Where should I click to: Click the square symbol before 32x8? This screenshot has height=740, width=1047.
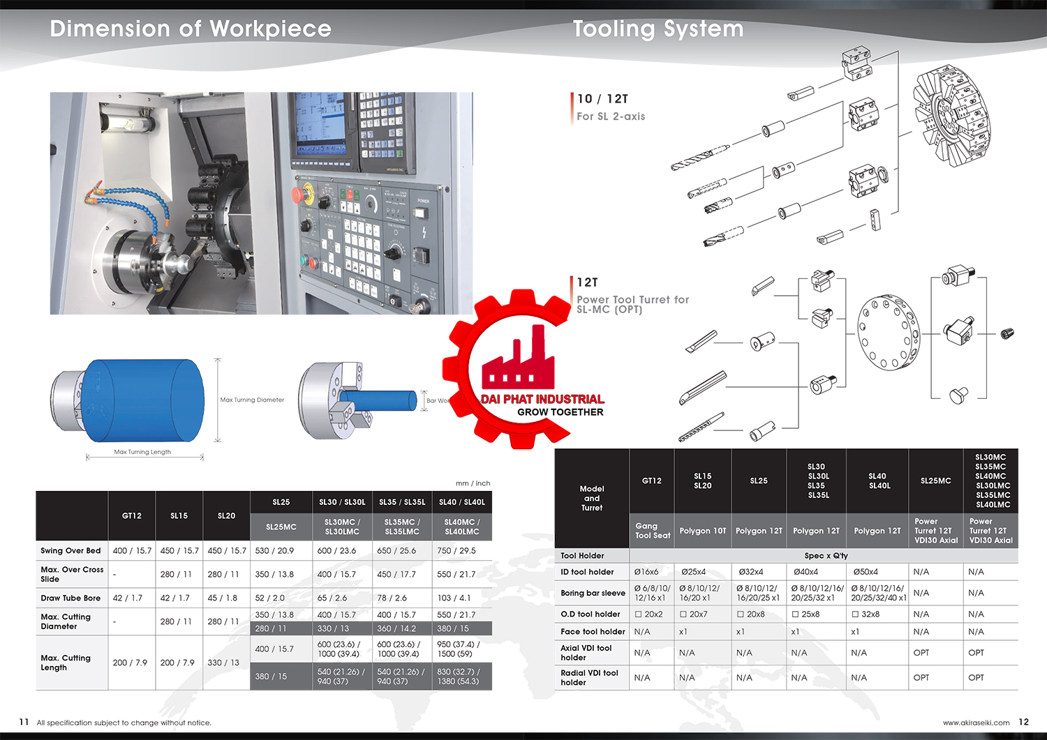855,614
